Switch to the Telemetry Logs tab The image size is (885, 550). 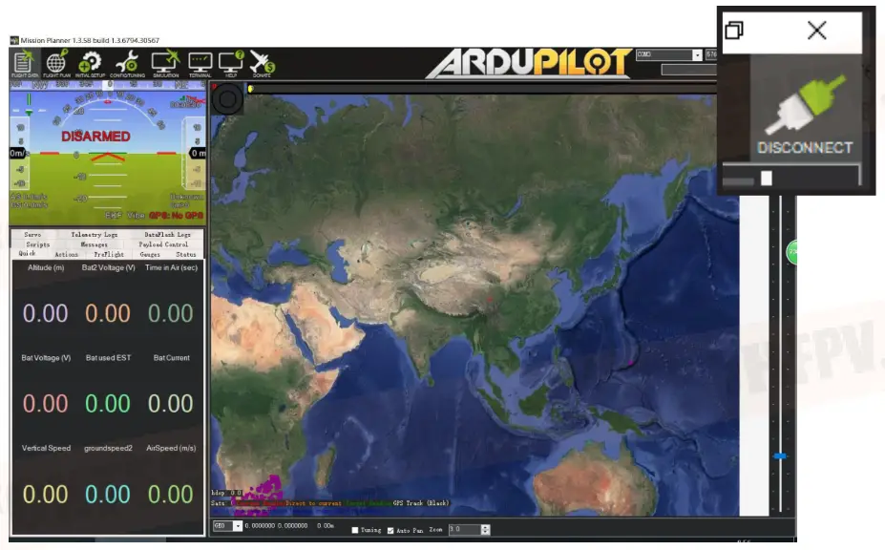(95, 234)
